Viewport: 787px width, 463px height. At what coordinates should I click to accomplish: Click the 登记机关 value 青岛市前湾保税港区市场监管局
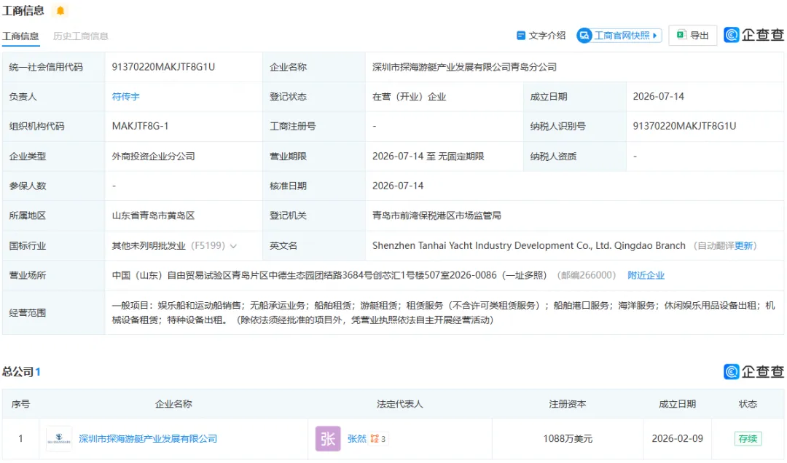pos(436,215)
